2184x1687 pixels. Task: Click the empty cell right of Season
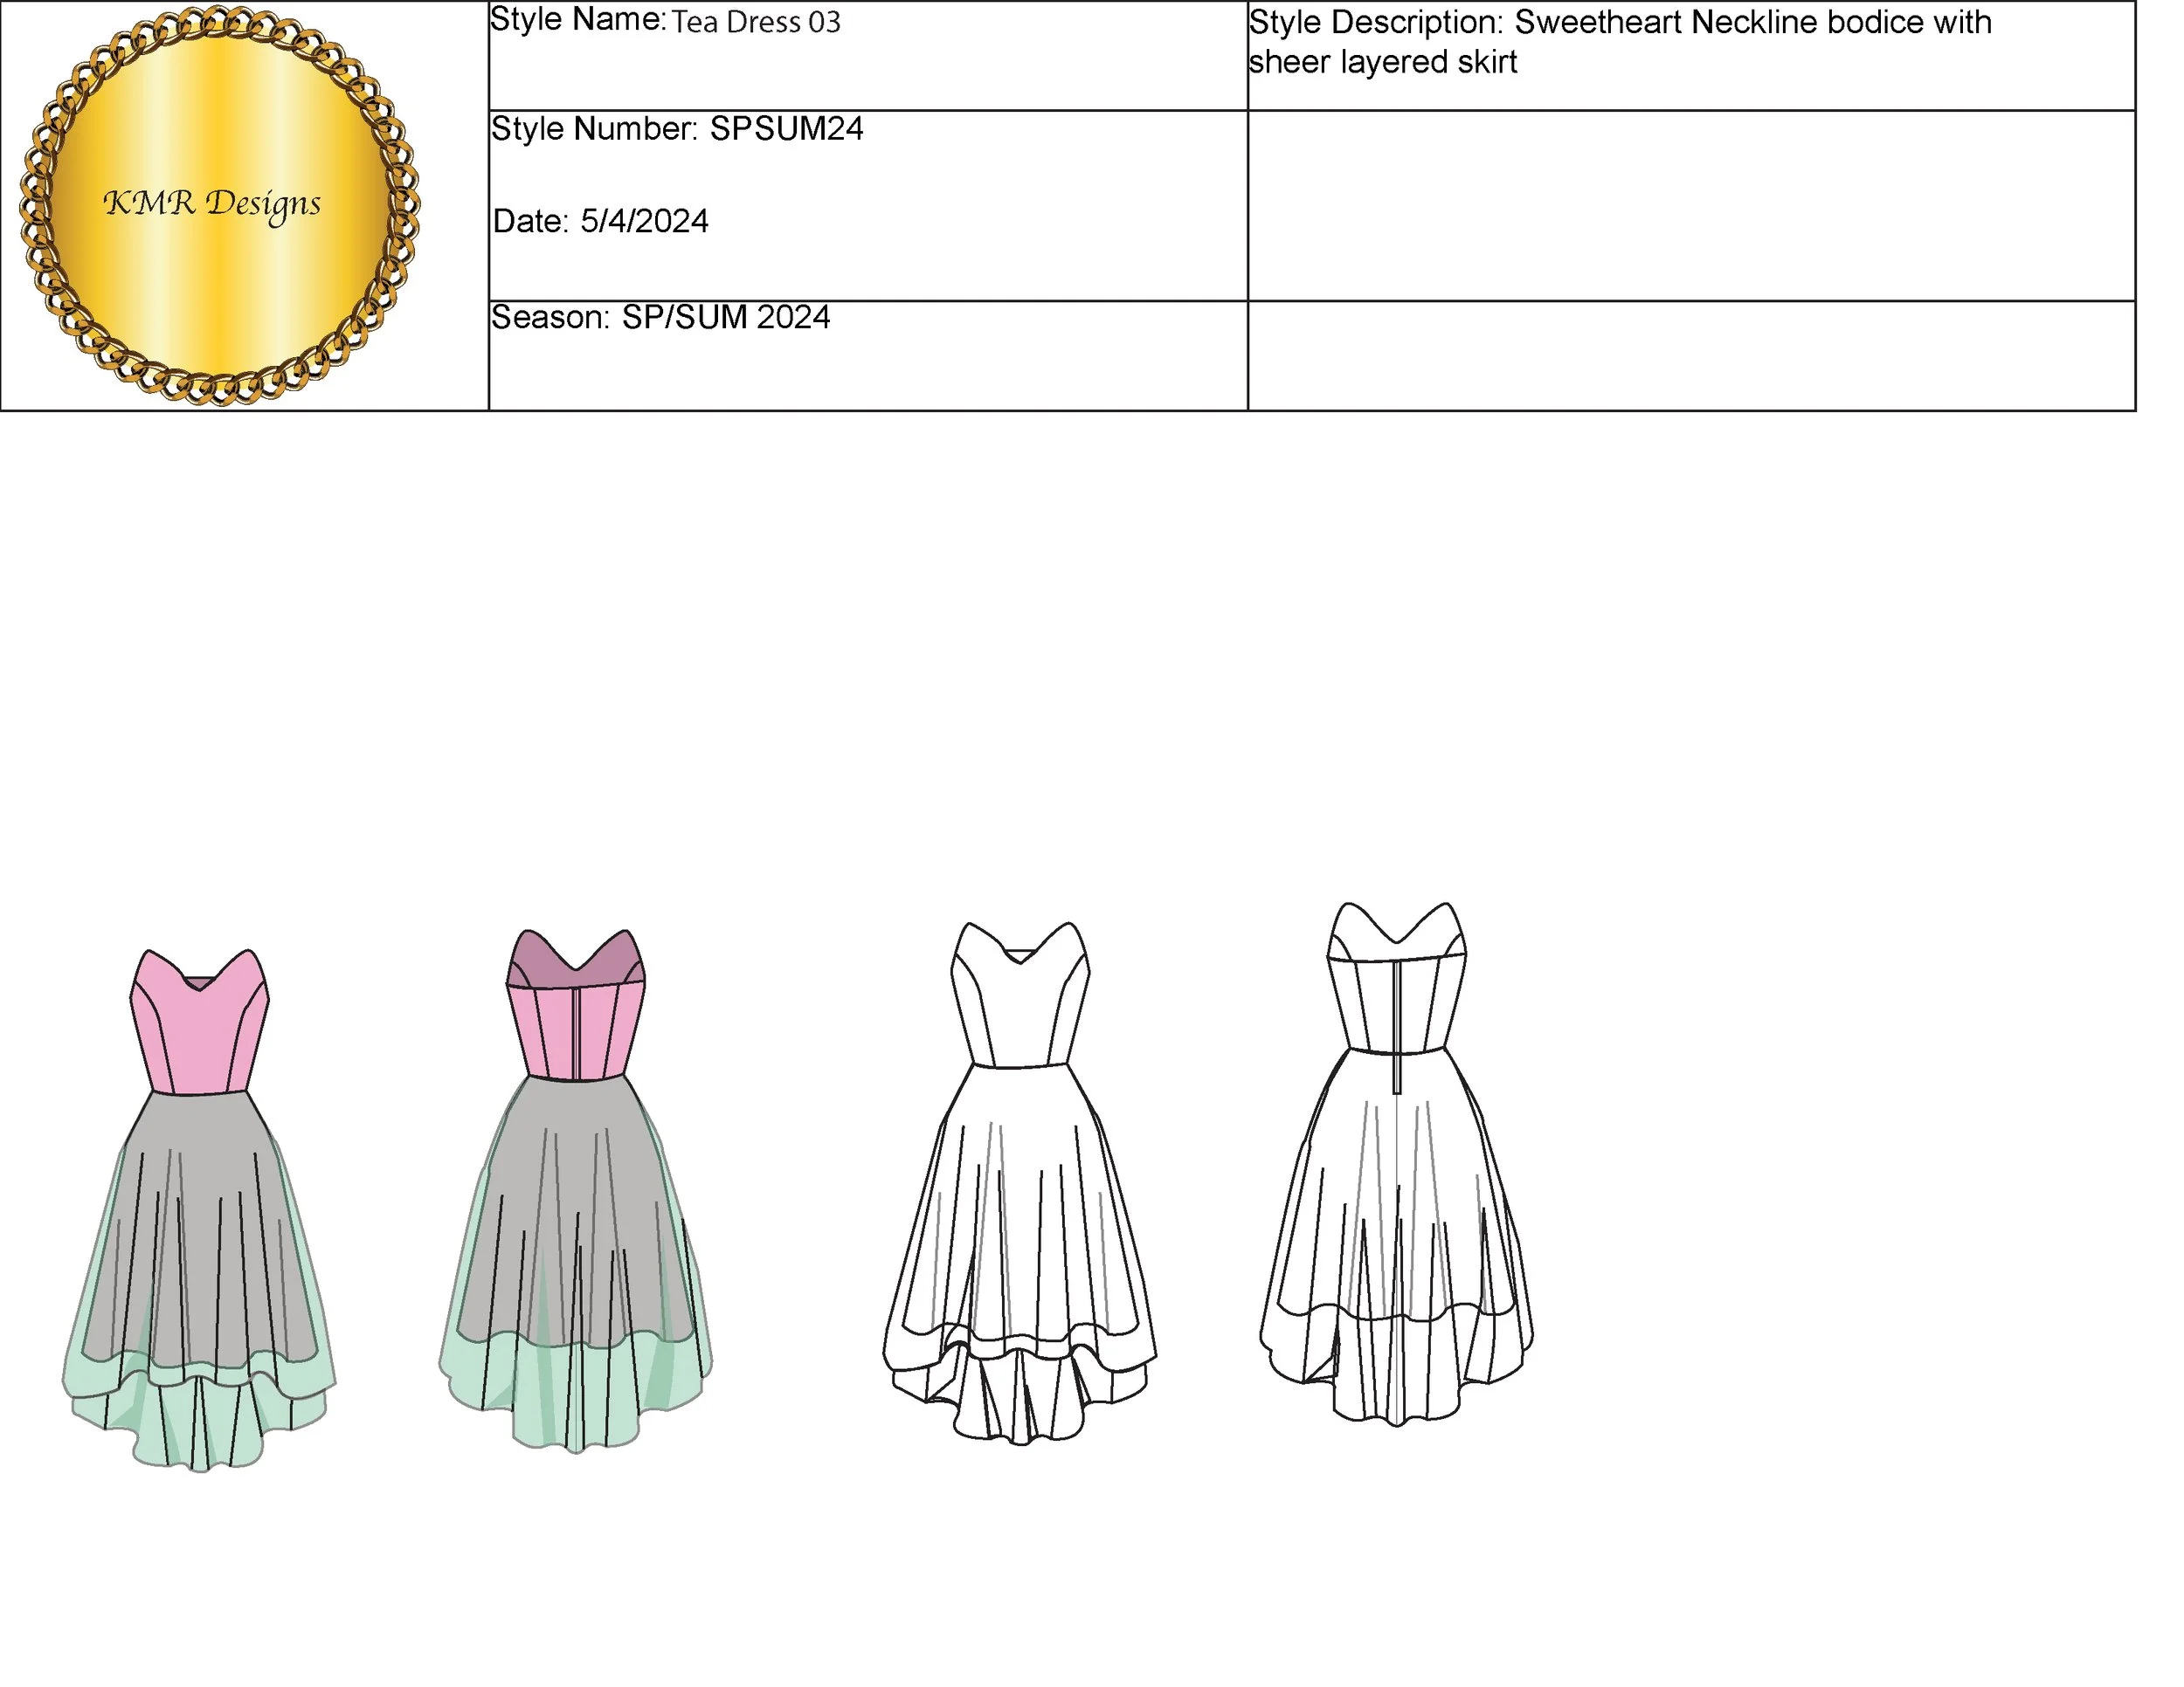pos(1690,355)
